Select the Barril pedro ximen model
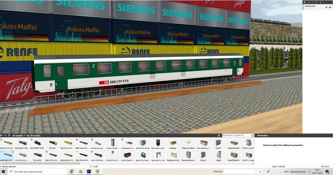Image resolution: width=333 pixels, height=175 pixels. coord(158,144)
